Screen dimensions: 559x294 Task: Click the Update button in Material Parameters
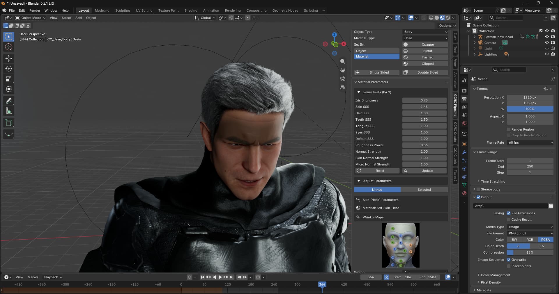(425, 171)
